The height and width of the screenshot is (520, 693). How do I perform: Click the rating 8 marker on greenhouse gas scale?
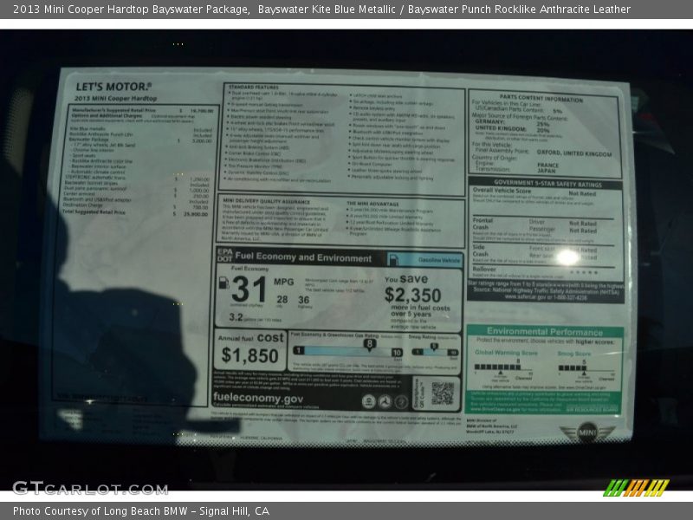pyautogui.click(x=370, y=344)
